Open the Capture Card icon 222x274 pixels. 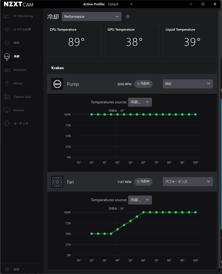click(7, 97)
